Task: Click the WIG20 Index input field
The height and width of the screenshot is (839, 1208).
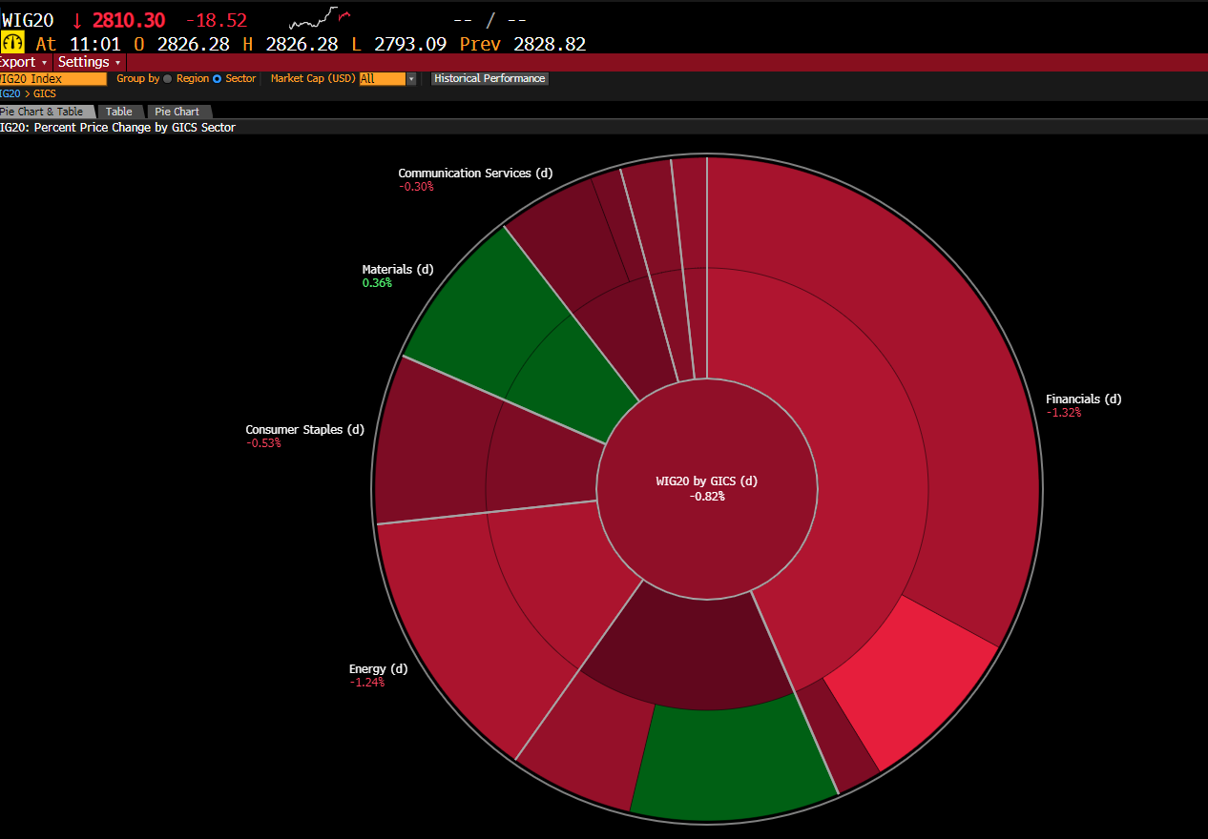Action: [52, 79]
